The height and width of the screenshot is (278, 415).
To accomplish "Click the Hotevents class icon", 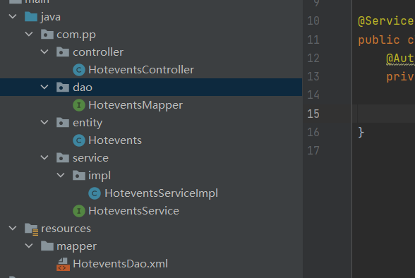I will coord(79,140).
